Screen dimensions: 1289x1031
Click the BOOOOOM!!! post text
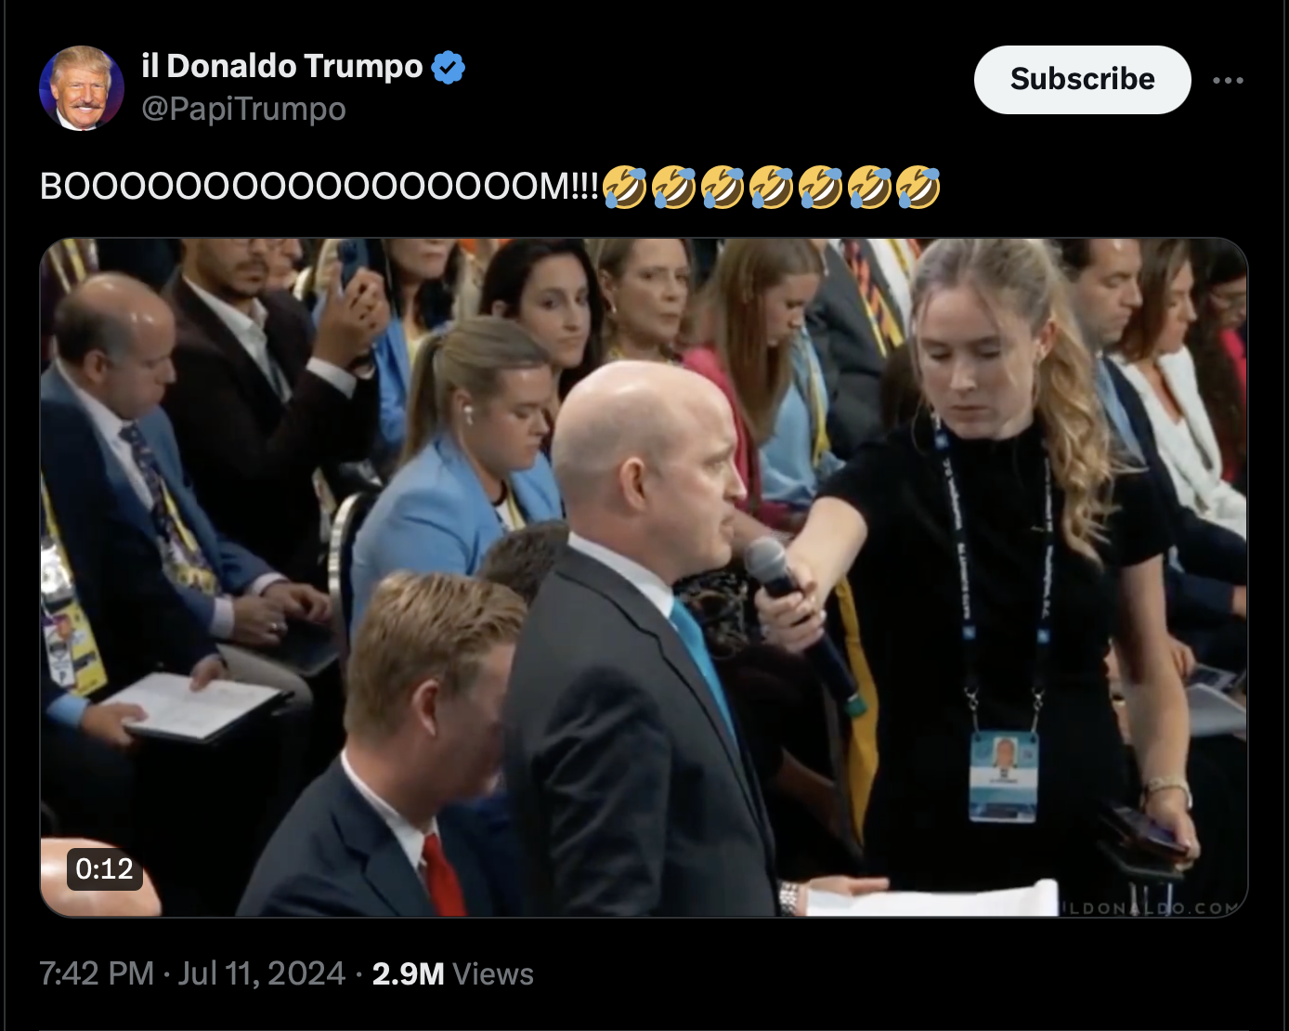(319, 187)
